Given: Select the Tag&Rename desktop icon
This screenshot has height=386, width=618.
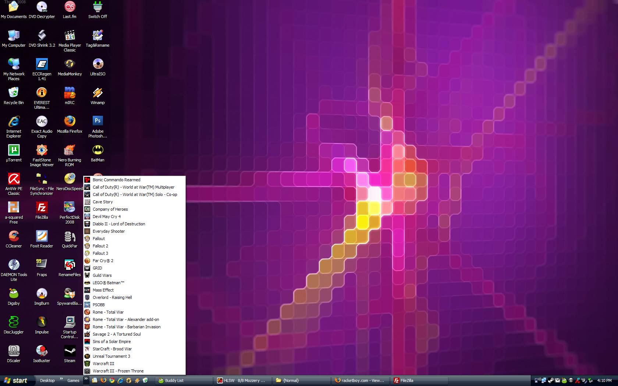Looking at the screenshot, I should coord(97,38).
